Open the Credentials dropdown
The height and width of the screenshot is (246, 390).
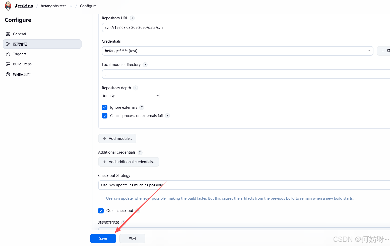tap(237, 51)
